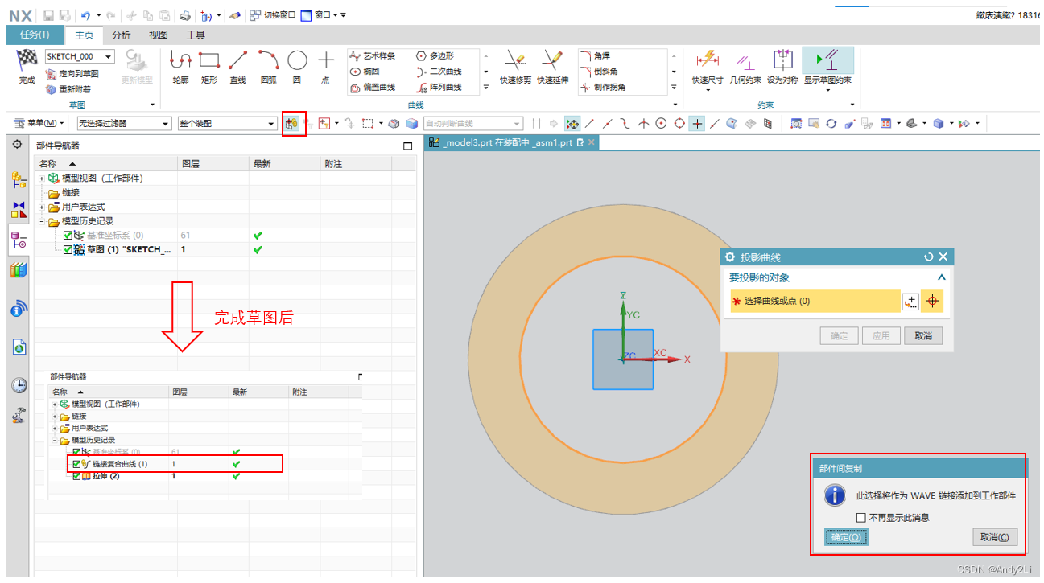The width and height of the screenshot is (1044, 583).
Task: Click the 选择曲线或点 (0) selection field
Action: coord(814,301)
